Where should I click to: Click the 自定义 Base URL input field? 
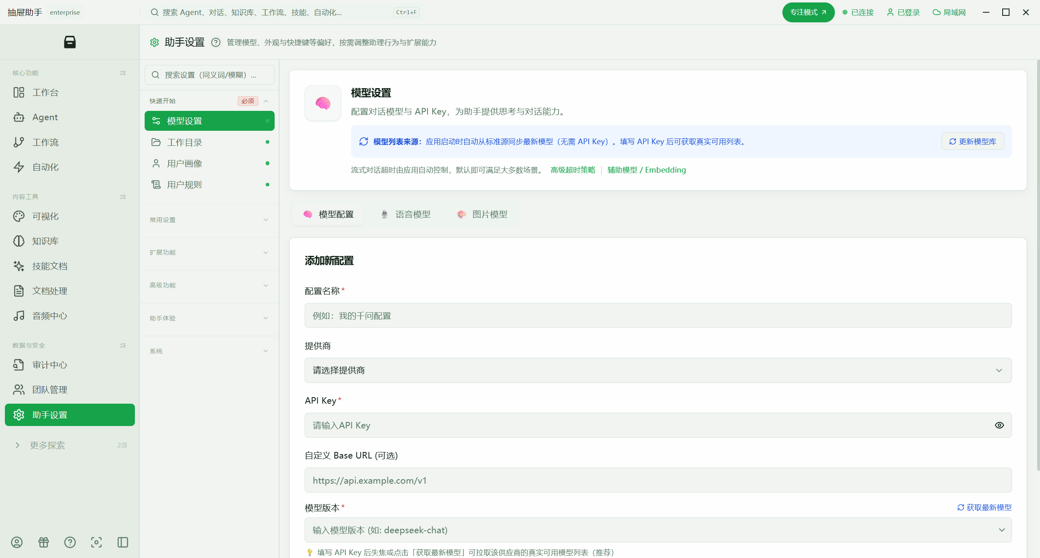pyautogui.click(x=658, y=480)
